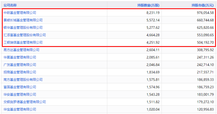Open 工银瑞信基金管理有限公司 link
Image resolution: width=217 pixels, height=114 pixels.
click(x=23, y=42)
